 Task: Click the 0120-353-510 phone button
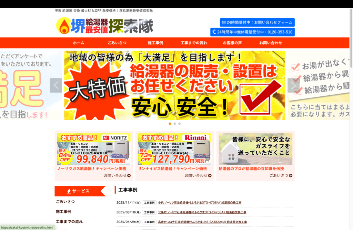point(252,32)
